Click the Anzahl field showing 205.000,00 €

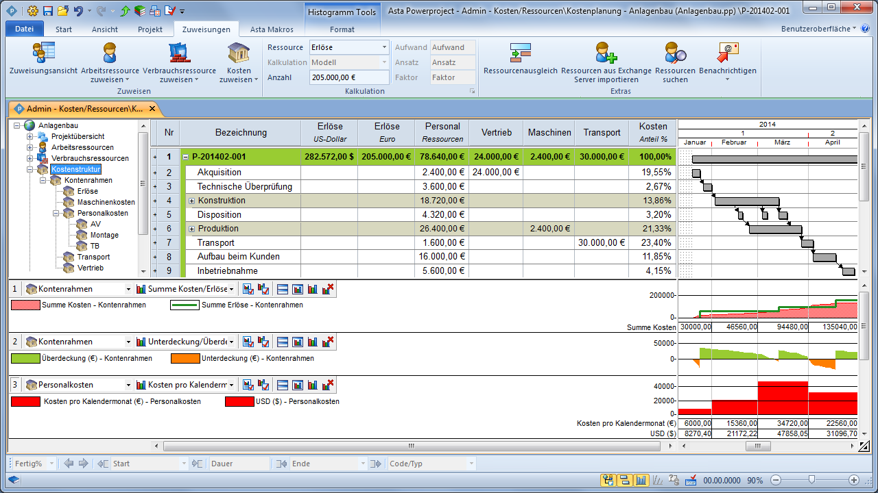(349, 77)
